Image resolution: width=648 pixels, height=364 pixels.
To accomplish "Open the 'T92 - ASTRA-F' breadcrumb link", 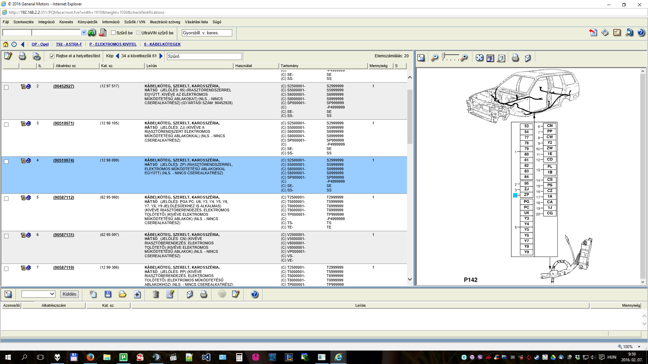I will click(69, 44).
